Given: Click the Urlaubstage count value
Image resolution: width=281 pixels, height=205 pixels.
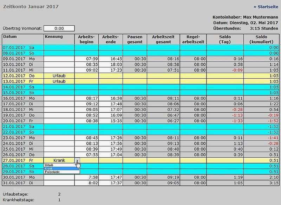Looking at the screenshot, I should (59, 193).
